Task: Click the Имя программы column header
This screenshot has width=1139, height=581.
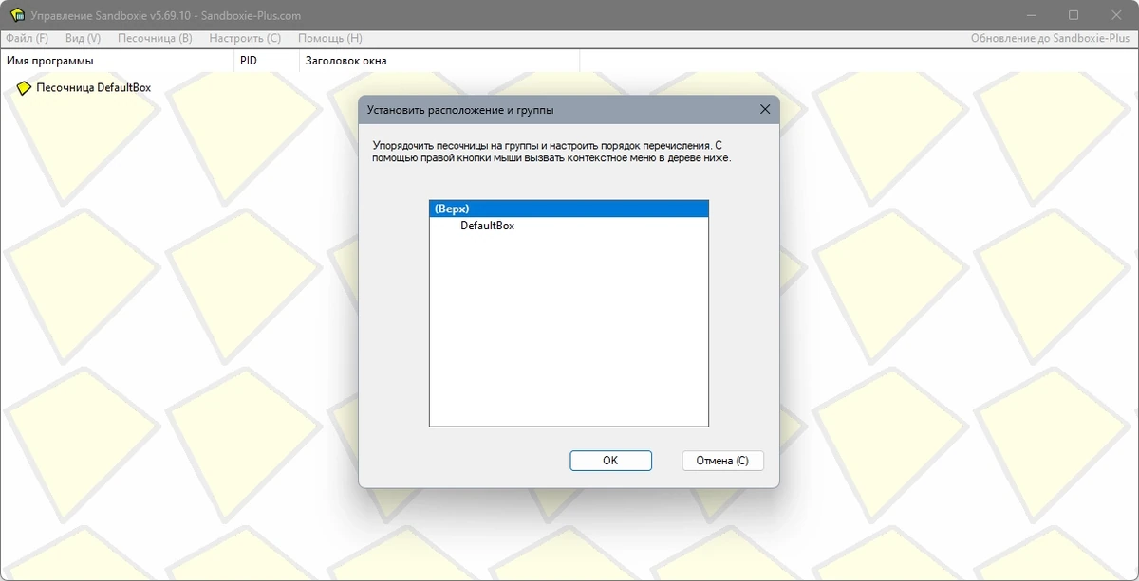Action: (x=117, y=61)
